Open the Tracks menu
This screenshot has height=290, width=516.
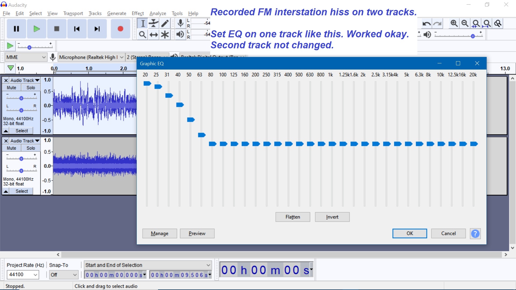click(x=95, y=13)
